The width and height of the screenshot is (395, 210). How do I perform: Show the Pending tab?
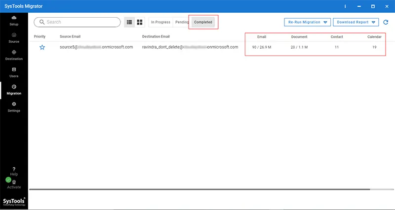[x=182, y=22]
